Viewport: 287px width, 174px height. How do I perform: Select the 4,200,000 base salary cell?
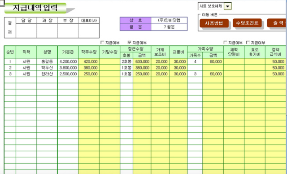click(68, 61)
